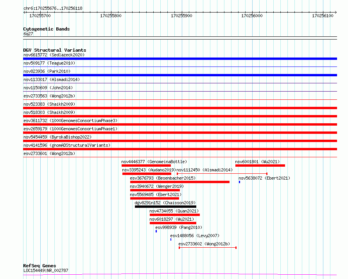Click the red bar under nsv6001801
The width and height of the screenshot is (348, 279).
click(x=260, y=166)
